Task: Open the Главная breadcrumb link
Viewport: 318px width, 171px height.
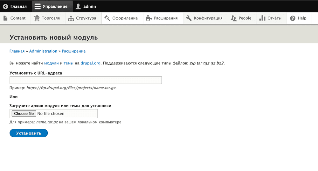Action: coord(17,51)
